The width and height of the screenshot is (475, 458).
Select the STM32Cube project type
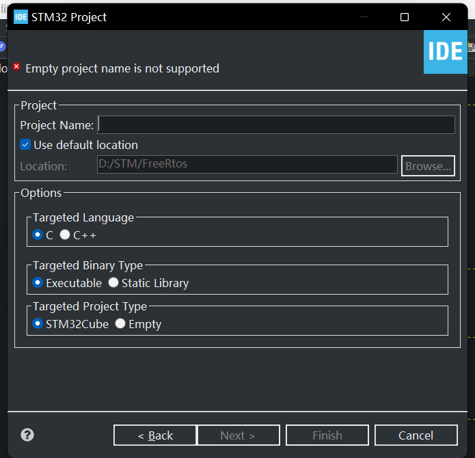(38, 324)
